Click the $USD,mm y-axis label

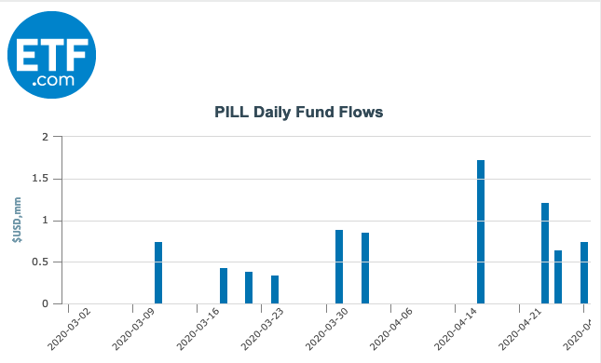pos(17,220)
